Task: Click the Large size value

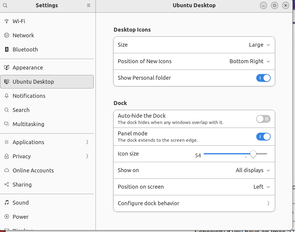Action: (256, 45)
